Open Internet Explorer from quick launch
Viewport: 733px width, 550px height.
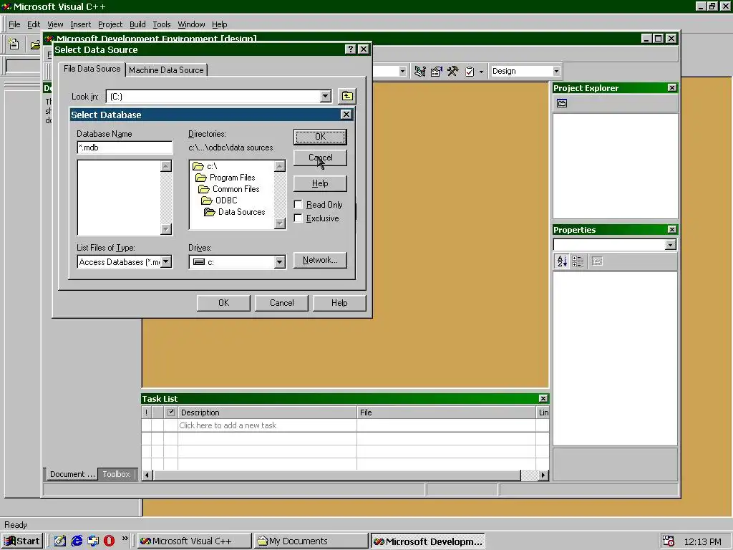click(x=76, y=541)
